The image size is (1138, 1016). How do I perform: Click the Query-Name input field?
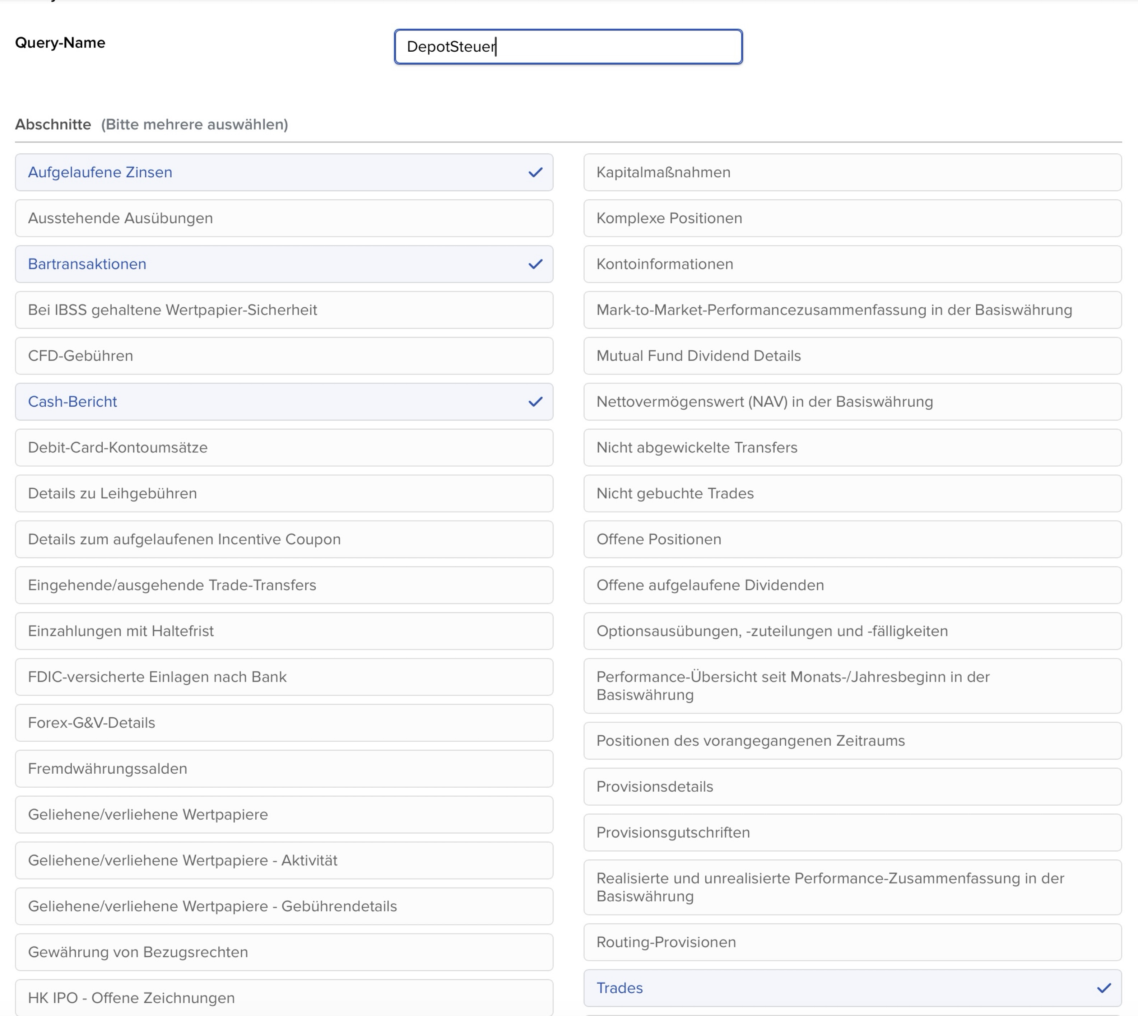coord(568,47)
